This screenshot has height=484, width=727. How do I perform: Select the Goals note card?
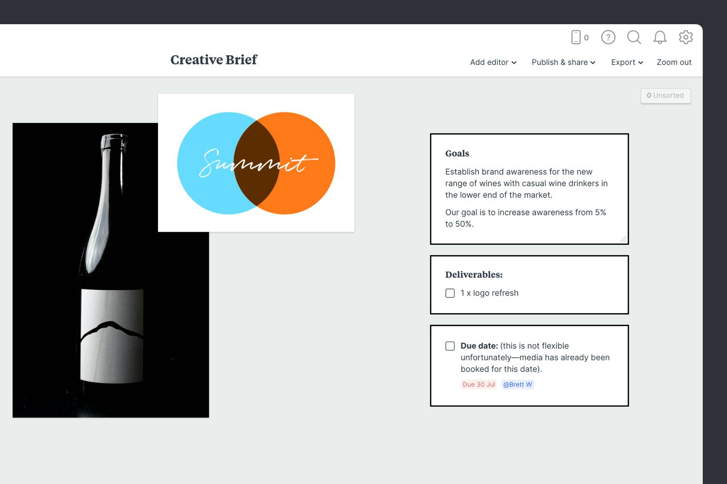coord(529,189)
